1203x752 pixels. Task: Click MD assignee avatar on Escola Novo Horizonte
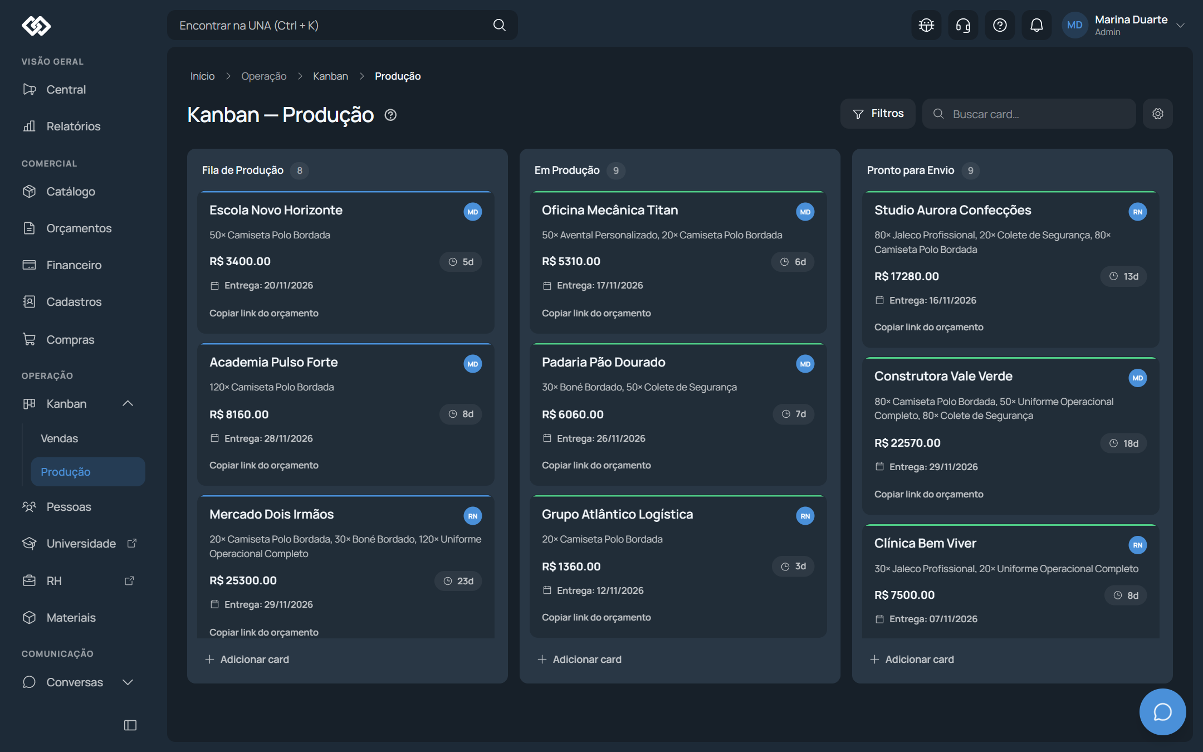tap(473, 212)
